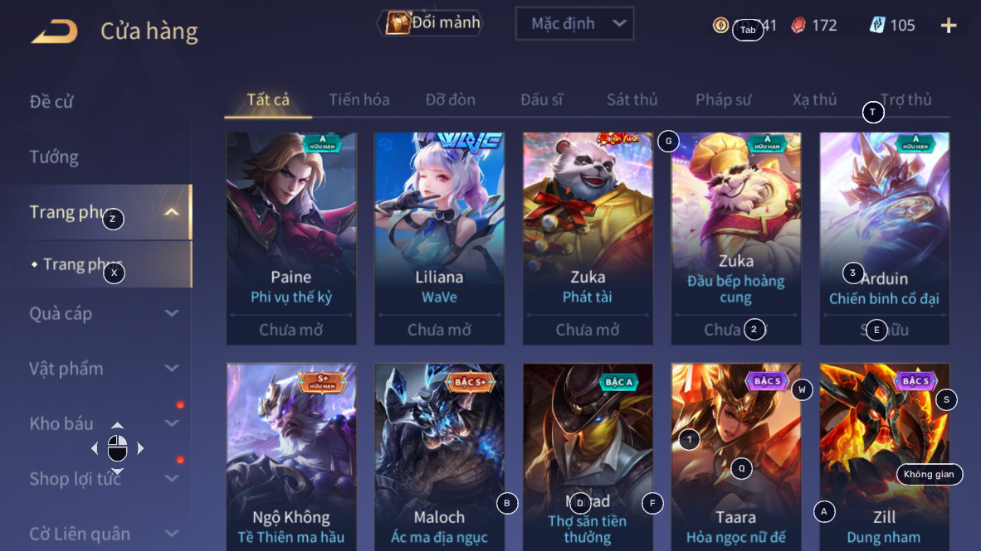Open Tướng in the sidebar
The image size is (981, 551).
point(54,157)
